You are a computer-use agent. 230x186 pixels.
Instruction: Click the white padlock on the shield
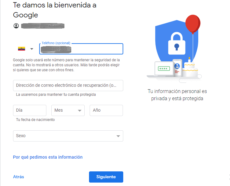[176, 43]
